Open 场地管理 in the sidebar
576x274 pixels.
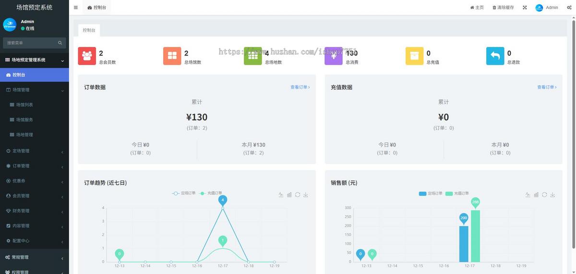[34, 135]
